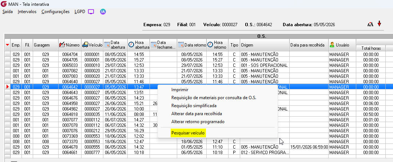Image resolution: width=393 pixels, height=162 pixels.
Task: Click the Hora abertura clock icon
Action: click(x=131, y=45)
